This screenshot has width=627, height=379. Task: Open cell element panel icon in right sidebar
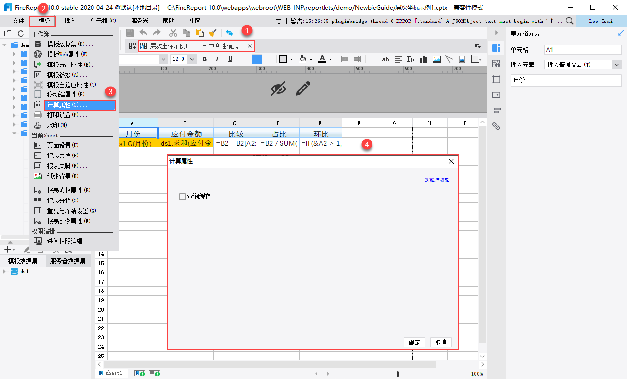pyautogui.click(x=496, y=47)
